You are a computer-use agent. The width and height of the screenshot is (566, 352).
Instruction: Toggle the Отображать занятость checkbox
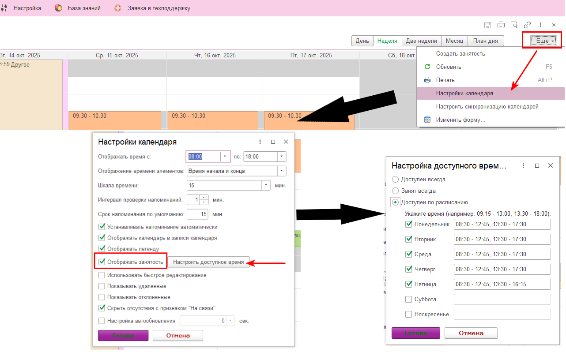(x=102, y=262)
